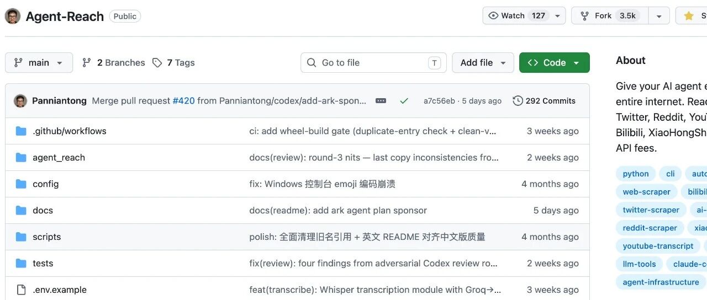The image size is (707, 300).
Task: Click the green commit status checkmark
Action: [404, 100]
